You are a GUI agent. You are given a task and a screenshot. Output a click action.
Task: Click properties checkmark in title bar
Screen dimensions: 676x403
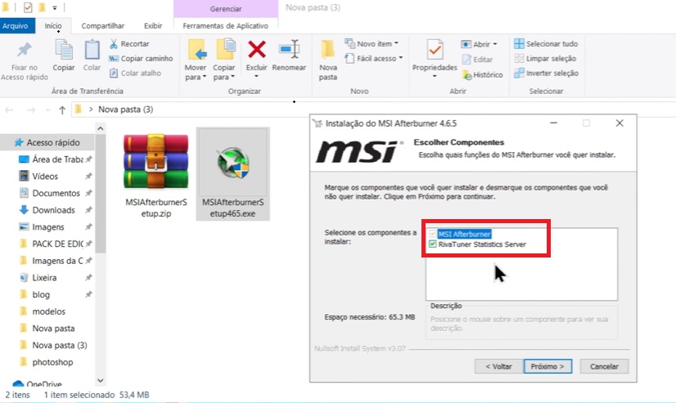point(28,7)
